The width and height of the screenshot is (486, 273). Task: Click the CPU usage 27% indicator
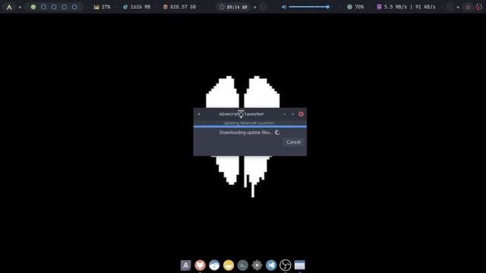[103, 7]
